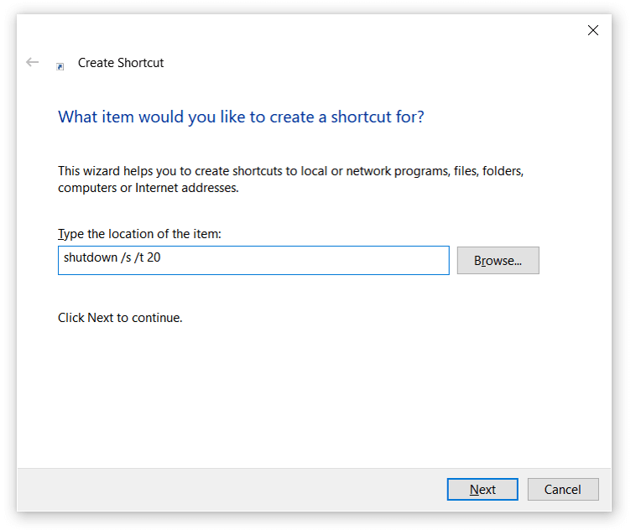Open file picker with Browse button

click(498, 261)
